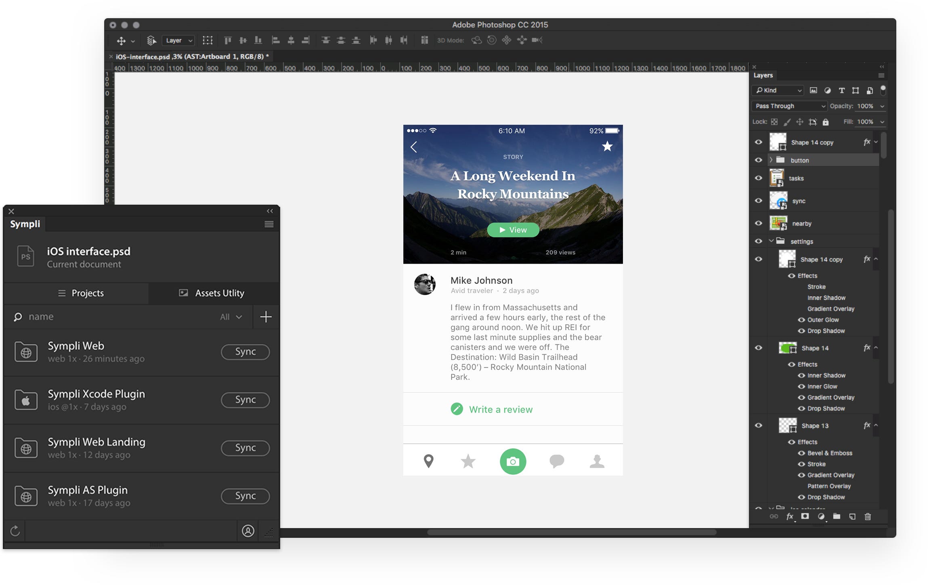Click the lock all padlock icon
This screenshot has height=585, width=929.
click(826, 122)
